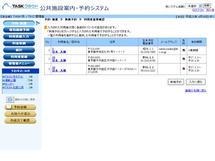The image size is (215, 161).
Task: Click the TASK北部公民 link
Action: 14,88
